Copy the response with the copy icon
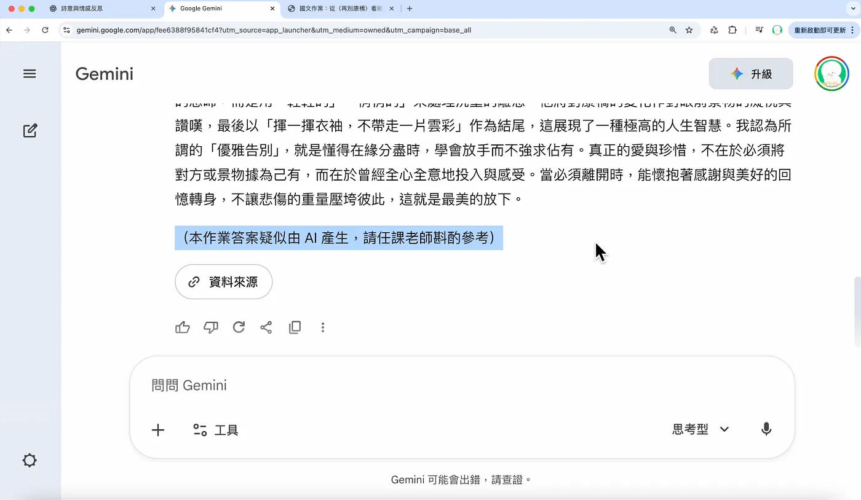 click(x=295, y=327)
